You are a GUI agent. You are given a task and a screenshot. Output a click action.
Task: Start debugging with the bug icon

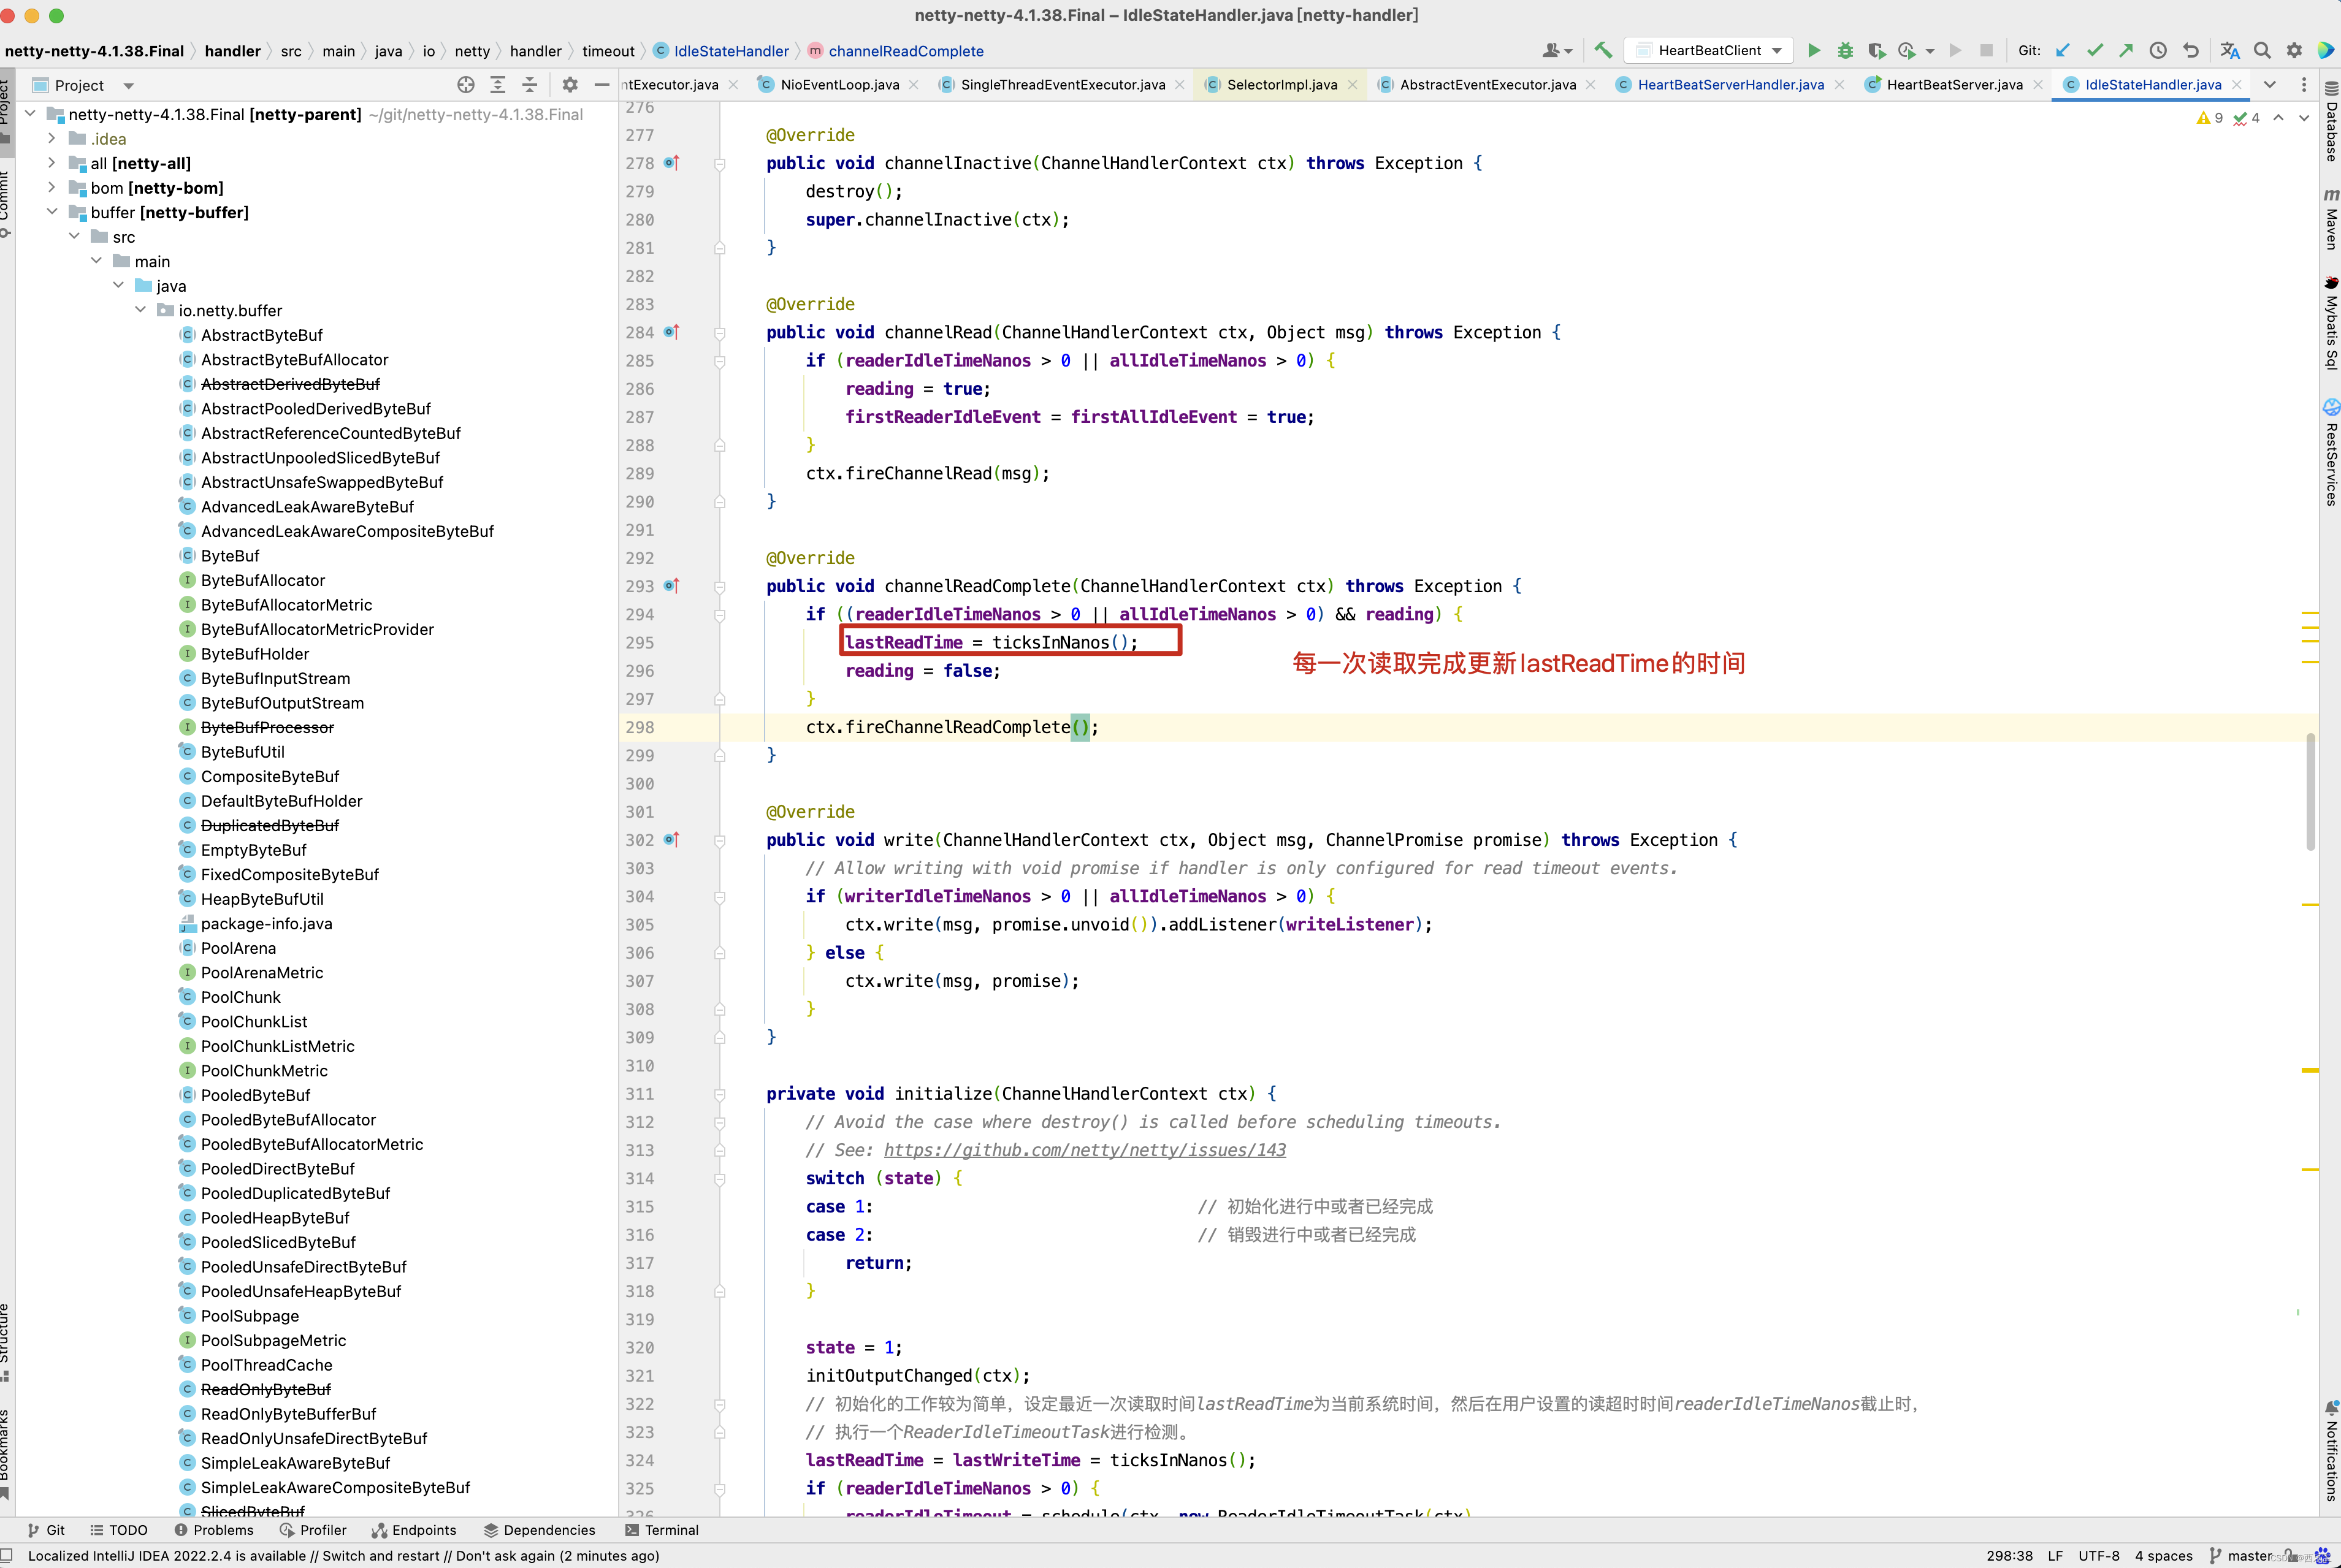click(1845, 51)
